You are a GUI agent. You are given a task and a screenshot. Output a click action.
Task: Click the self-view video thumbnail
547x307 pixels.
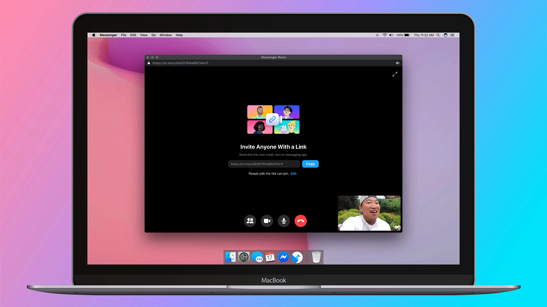pos(369,213)
